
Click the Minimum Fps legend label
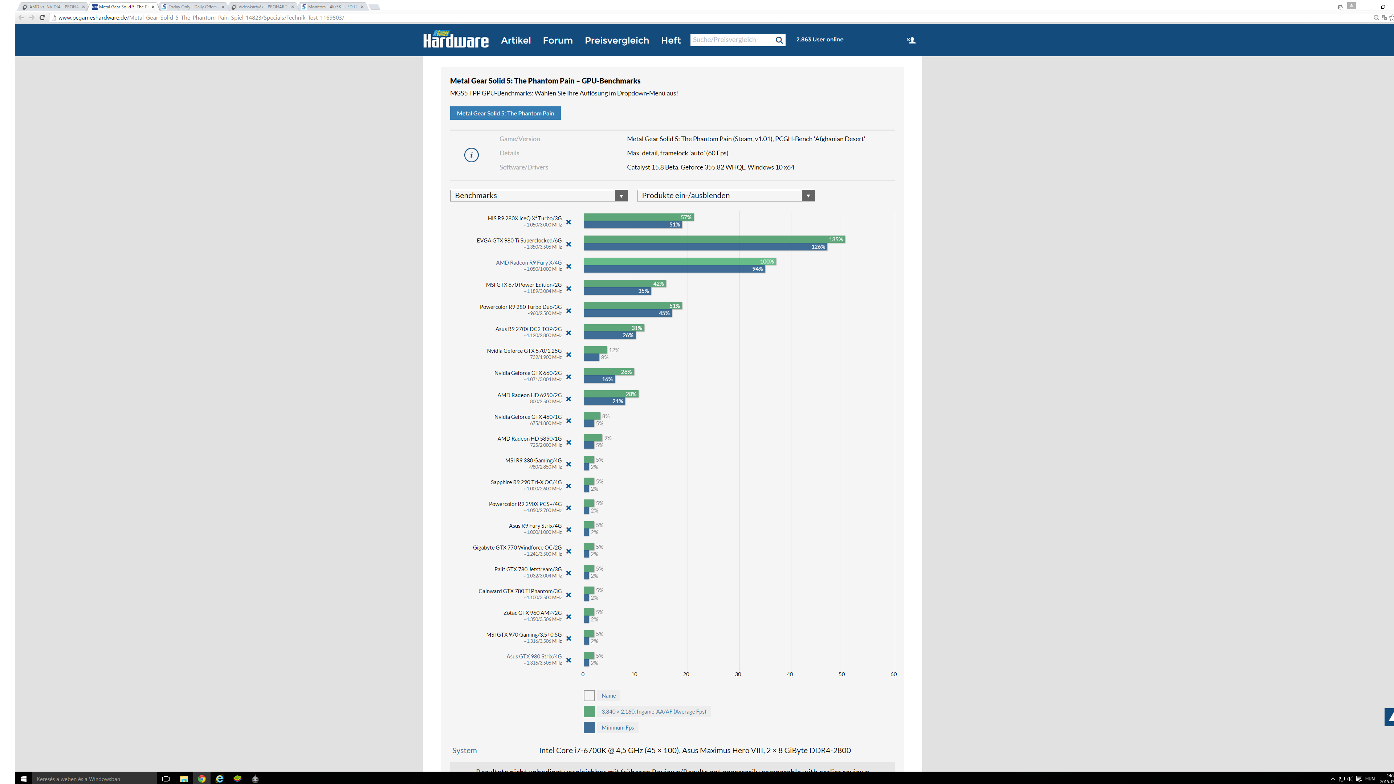[617, 728]
